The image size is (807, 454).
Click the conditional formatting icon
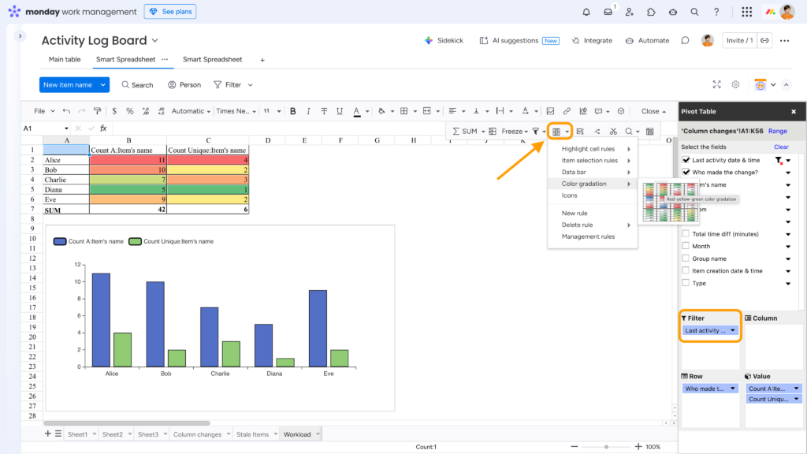[556, 132]
